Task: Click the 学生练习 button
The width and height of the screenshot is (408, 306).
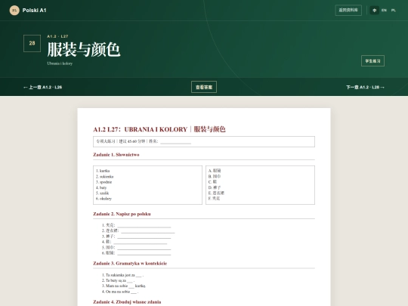Action: point(372,61)
